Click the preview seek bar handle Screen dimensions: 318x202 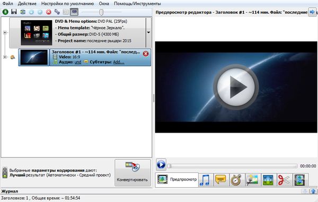[x=170, y=166]
